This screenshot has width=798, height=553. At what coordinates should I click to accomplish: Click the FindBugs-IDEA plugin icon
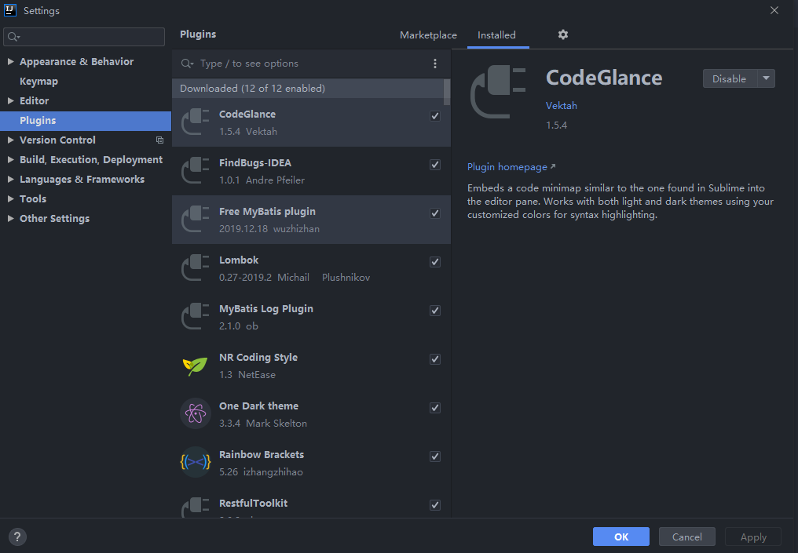[x=196, y=171]
